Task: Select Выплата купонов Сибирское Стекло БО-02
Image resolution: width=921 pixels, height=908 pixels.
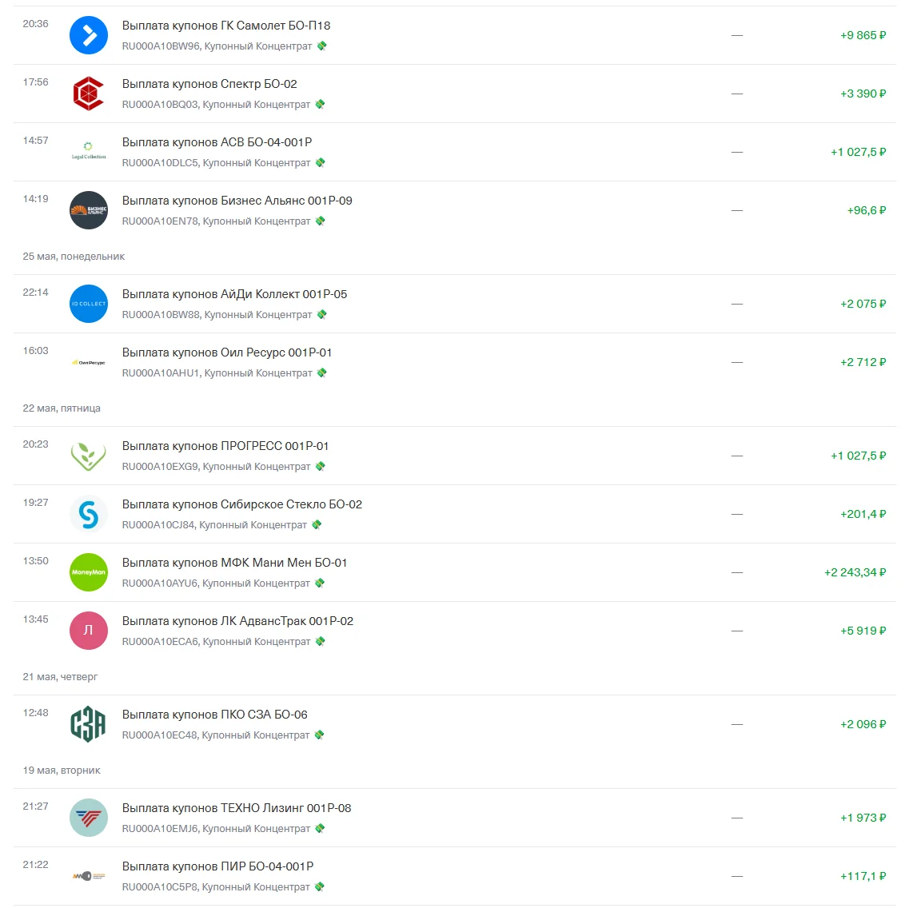Action: [x=242, y=504]
